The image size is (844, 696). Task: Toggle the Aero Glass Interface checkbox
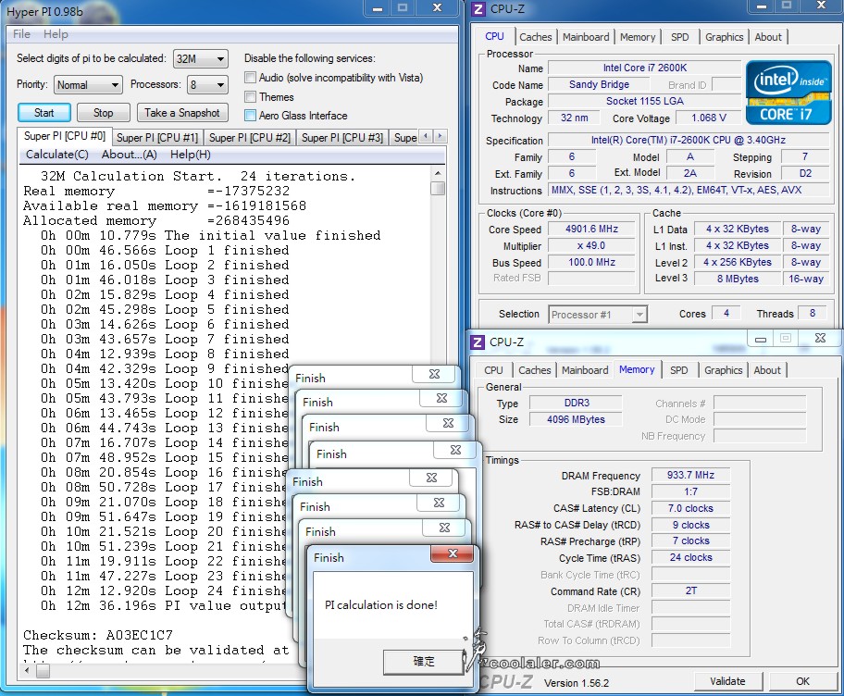(x=250, y=115)
